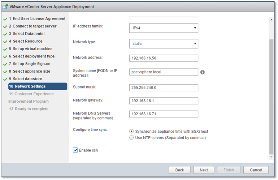Go to step 7 Set up Single Sign-on
Viewport: 278px width, 180px height.
(30, 64)
